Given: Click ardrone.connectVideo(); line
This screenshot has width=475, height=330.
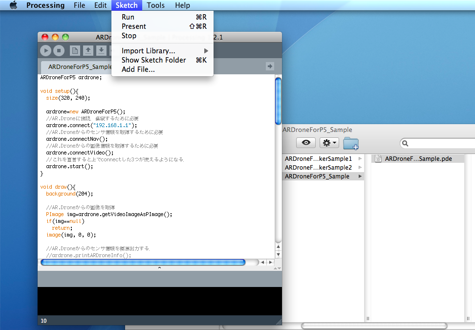Looking at the screenshot, I should click(x=80, y=153).
